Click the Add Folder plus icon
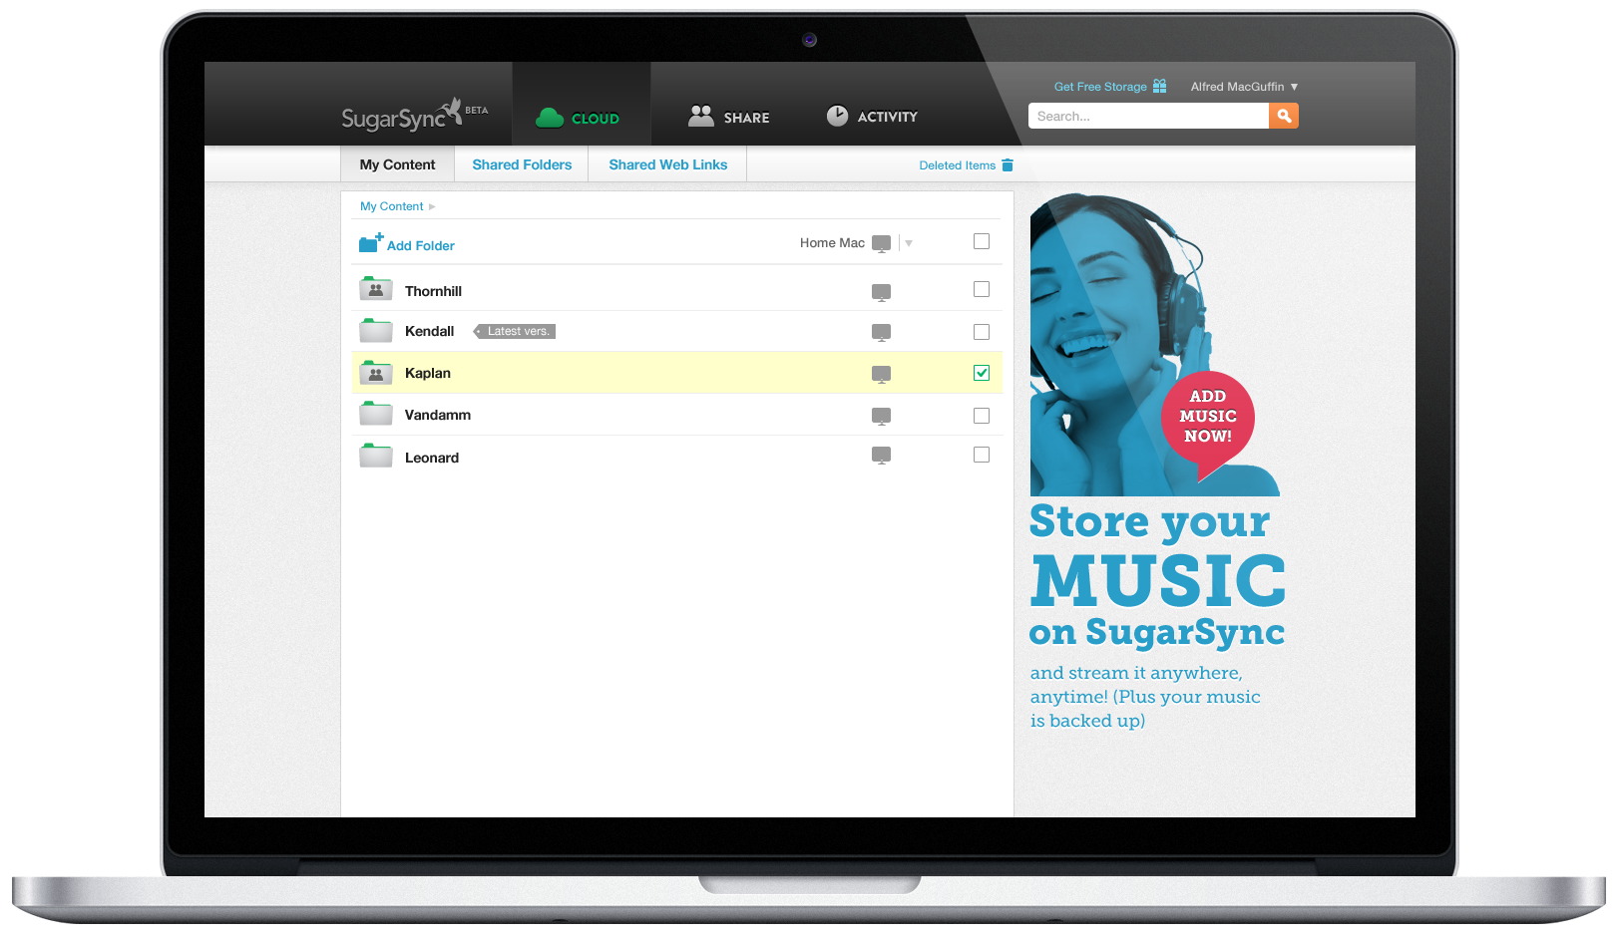Viewport: 1620px width, 940px height. (371, 242)
